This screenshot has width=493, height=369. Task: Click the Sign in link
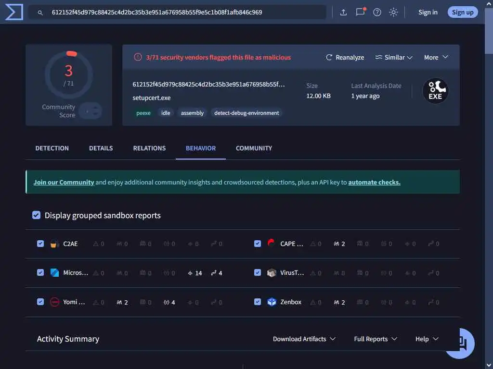click(428, 12)
